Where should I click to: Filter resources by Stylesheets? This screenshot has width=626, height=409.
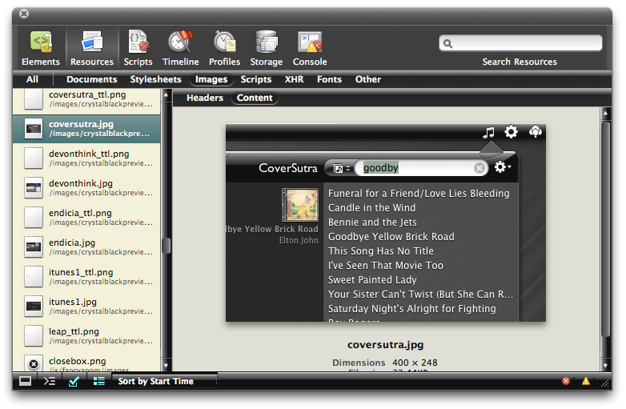click(x=156, y=79)
